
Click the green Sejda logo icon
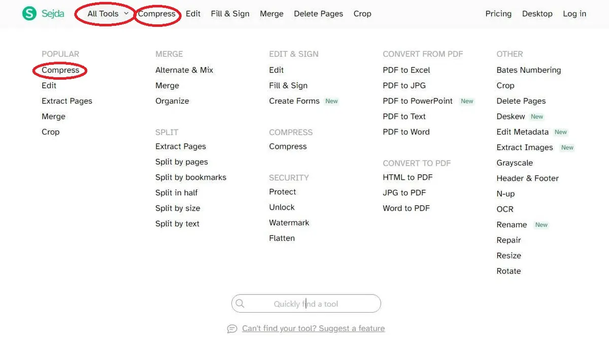pyautogui.click(x=29, y=14)
